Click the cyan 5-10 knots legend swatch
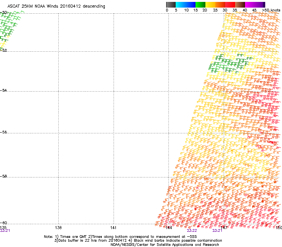 [x=181, y=5]
